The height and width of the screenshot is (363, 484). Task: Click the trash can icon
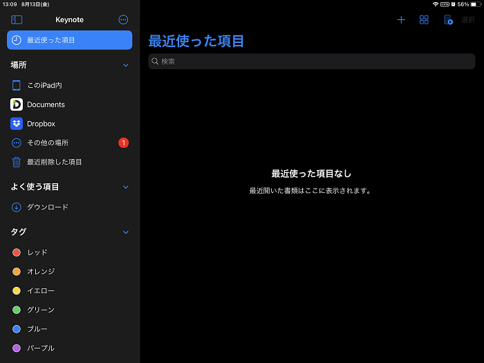click(x=17, y=162)
